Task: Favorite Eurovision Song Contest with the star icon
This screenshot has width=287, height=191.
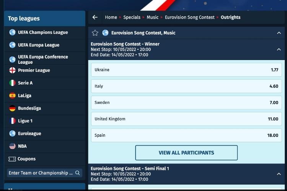Action: coord(95,33)
